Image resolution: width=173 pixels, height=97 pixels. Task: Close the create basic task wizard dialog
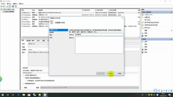[122, 18]
